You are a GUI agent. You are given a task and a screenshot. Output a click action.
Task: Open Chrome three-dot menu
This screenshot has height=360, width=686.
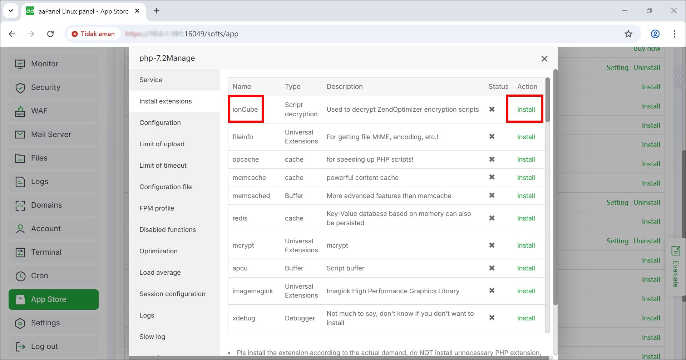[674, 34]
